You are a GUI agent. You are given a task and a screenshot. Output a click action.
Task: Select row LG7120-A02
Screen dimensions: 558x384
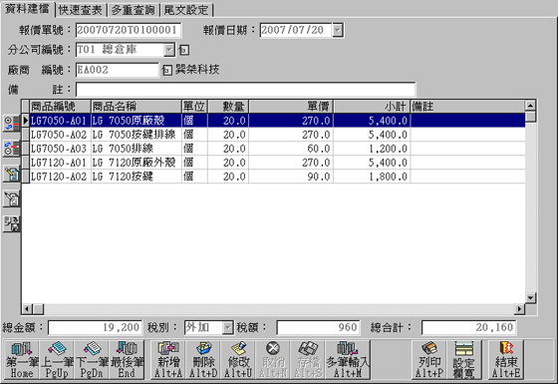[x=273, y=177]
